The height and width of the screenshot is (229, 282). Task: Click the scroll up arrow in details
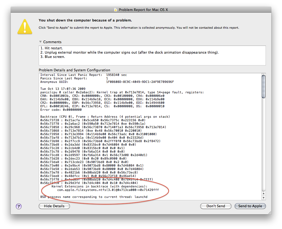coord(263,194)
